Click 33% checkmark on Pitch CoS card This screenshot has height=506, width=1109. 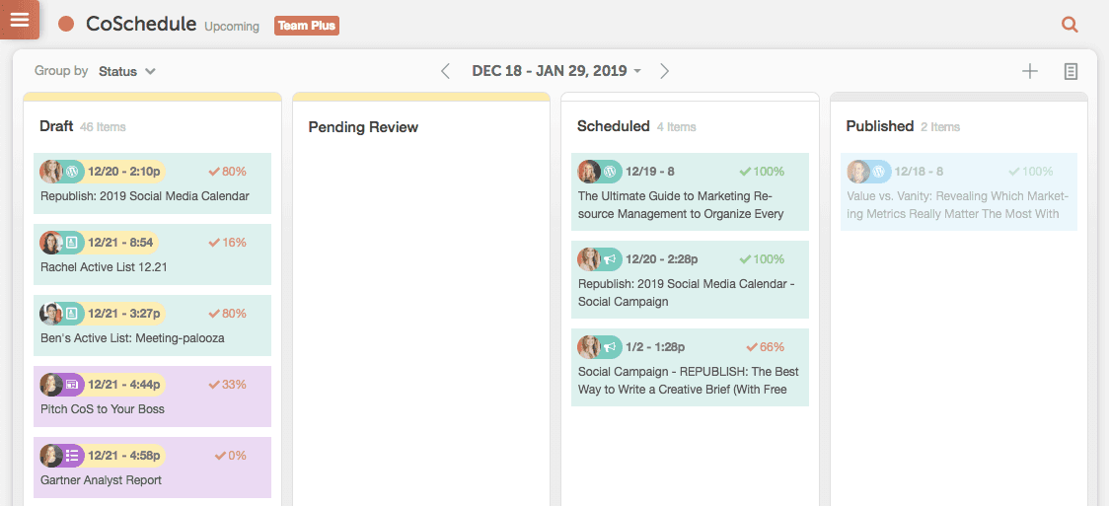point(213,385)
